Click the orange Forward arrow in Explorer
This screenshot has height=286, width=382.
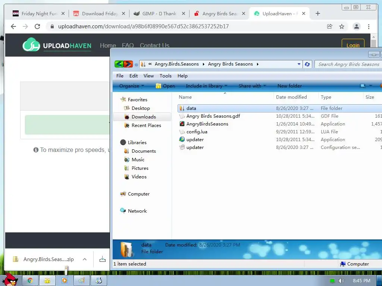pyautogui.click(x=128, y=64)
